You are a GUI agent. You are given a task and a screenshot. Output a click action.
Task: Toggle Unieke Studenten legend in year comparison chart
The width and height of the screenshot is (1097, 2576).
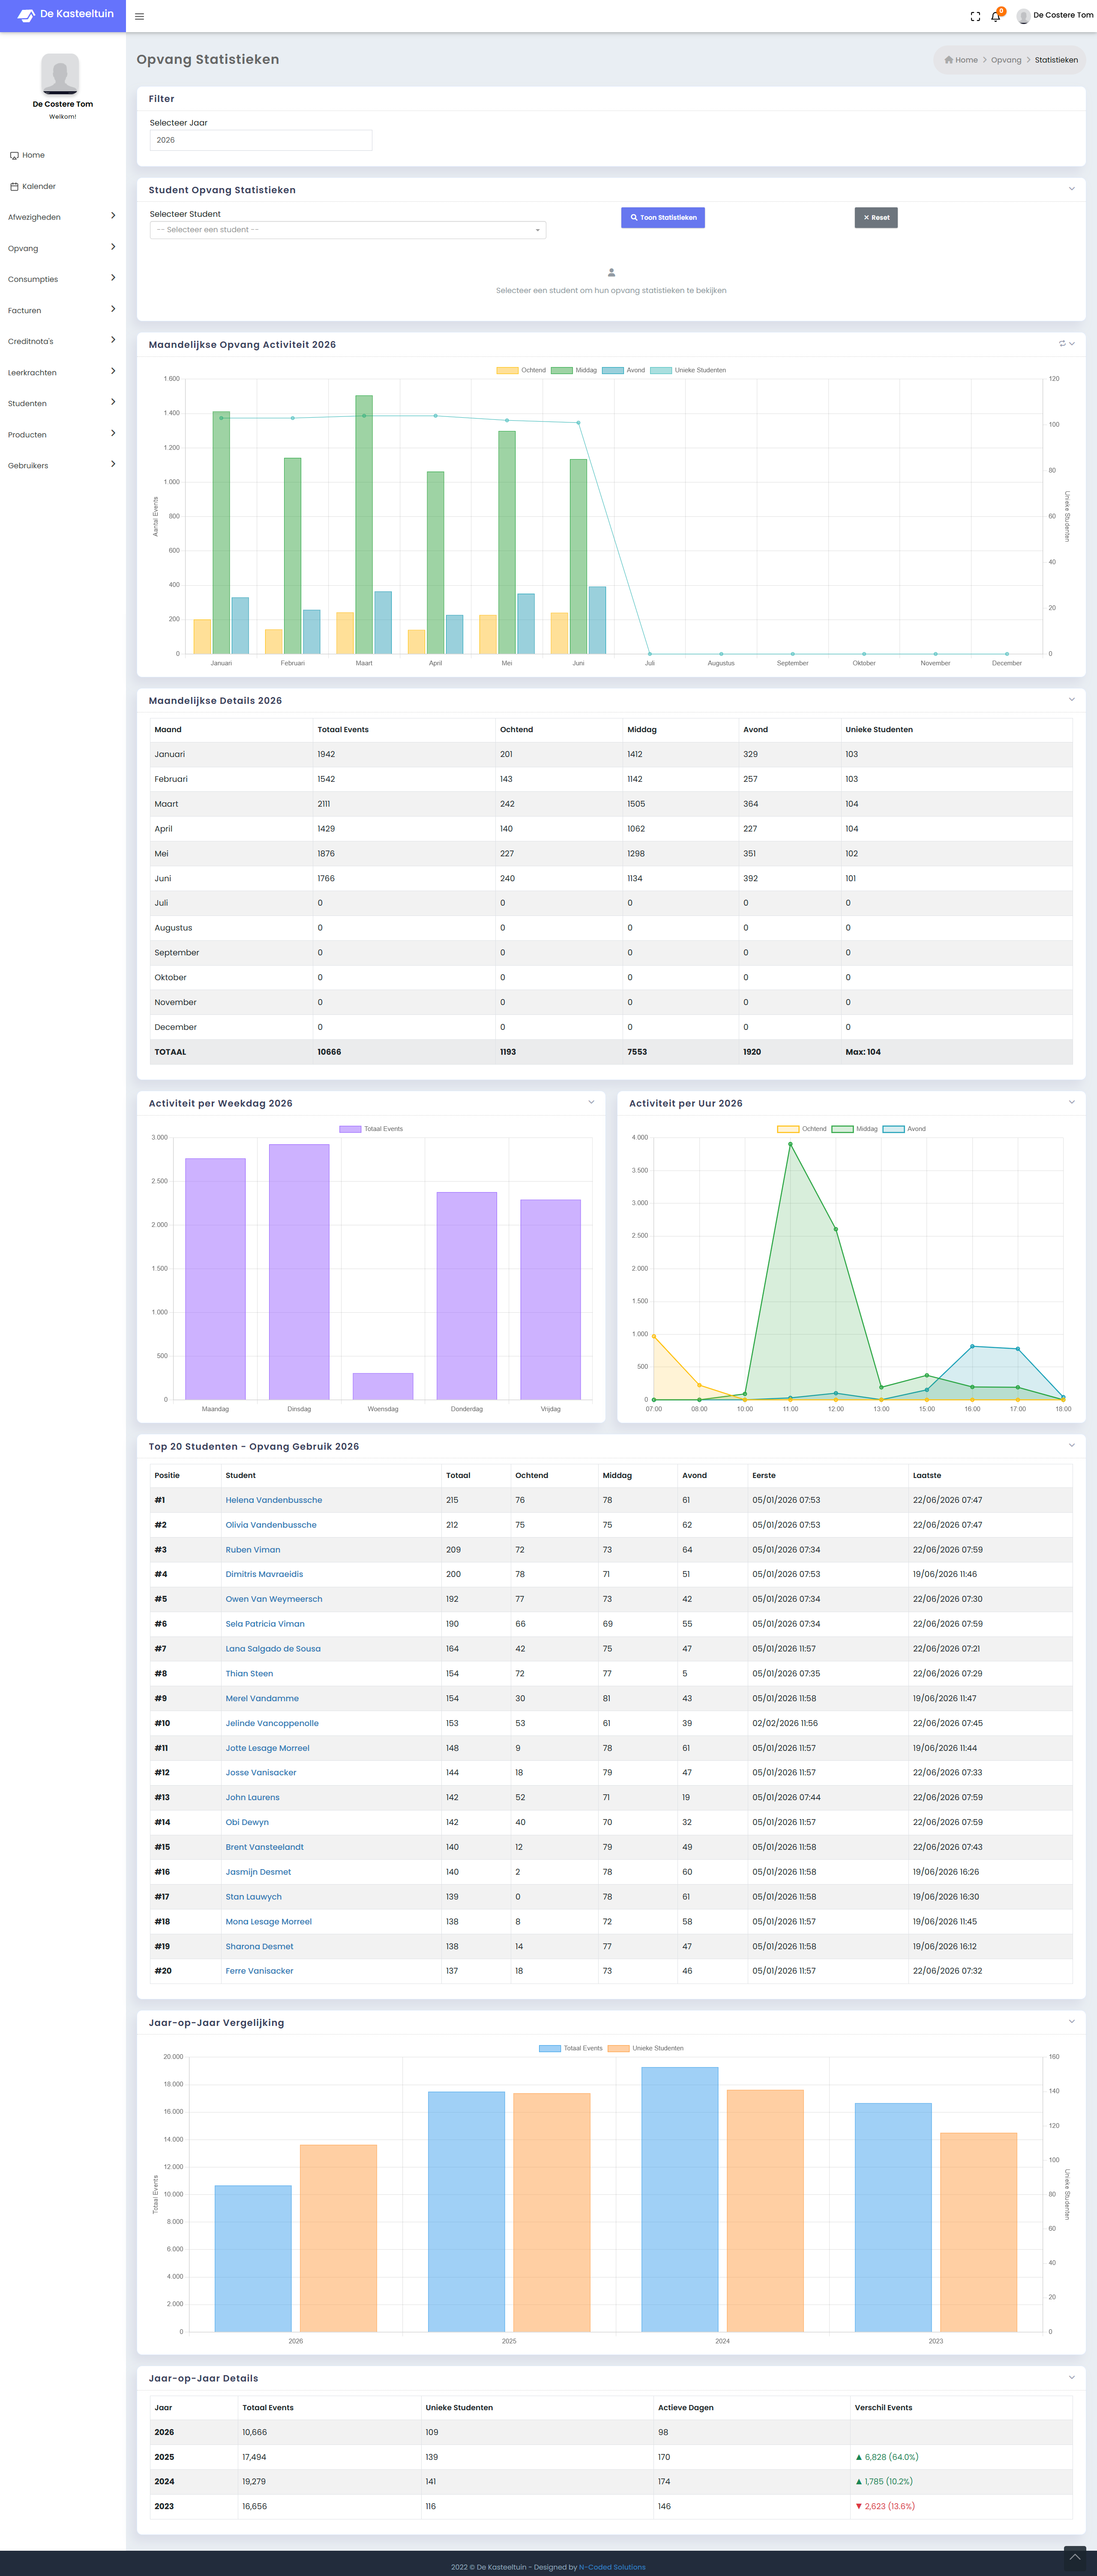tap(646, 2048)
